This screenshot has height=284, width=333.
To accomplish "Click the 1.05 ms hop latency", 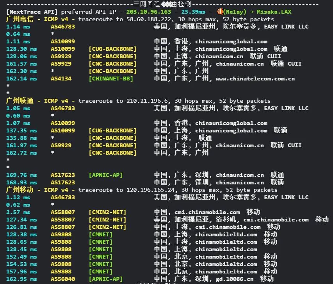I will (x=18, y=108).
